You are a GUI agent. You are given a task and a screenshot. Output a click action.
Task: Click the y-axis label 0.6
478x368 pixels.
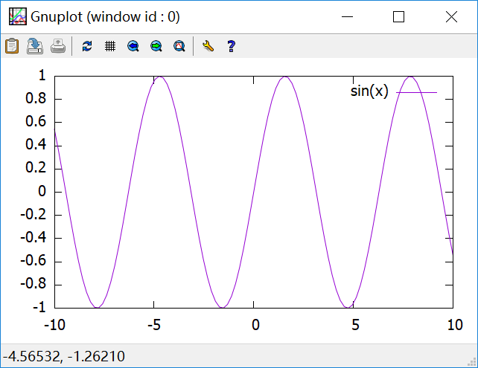[36, 122]
